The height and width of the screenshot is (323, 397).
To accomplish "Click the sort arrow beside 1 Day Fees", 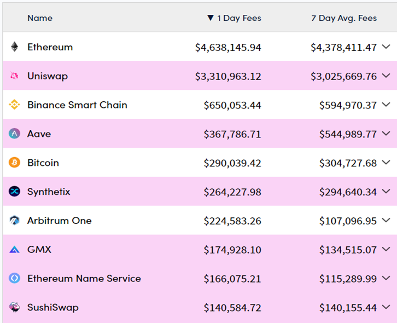I will pyautogui.click(x=210, y=18).
